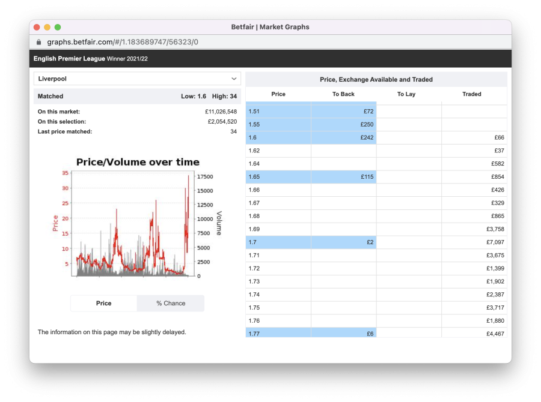Maximize the window with the green button

pos(58,27)
